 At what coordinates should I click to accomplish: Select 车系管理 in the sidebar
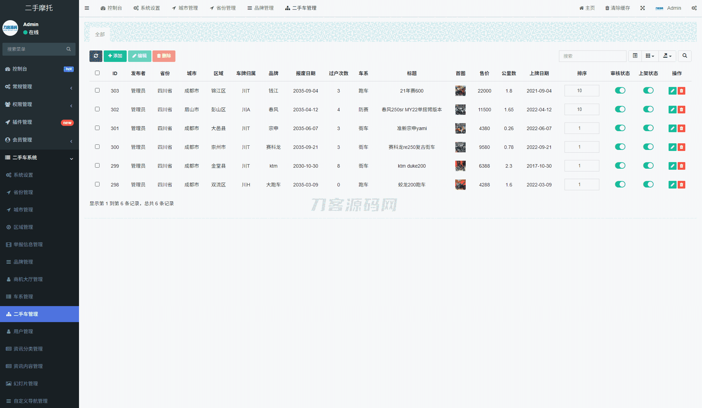pyautogui.click(x=23, y=297)
